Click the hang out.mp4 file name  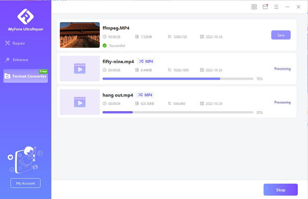coord(118,95)
